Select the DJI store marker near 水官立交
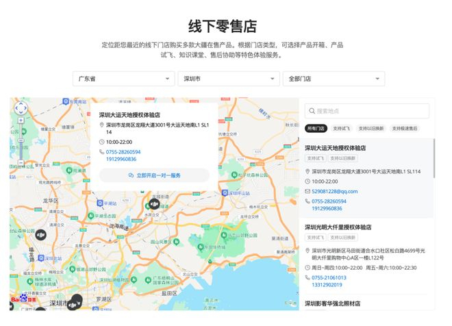 coord(154,204)
